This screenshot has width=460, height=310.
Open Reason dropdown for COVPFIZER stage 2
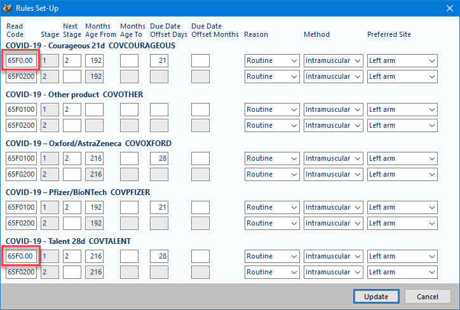click(x=272, y=224)
